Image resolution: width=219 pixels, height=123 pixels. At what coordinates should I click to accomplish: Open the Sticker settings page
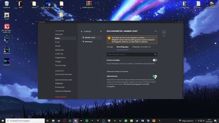point(65,46)
